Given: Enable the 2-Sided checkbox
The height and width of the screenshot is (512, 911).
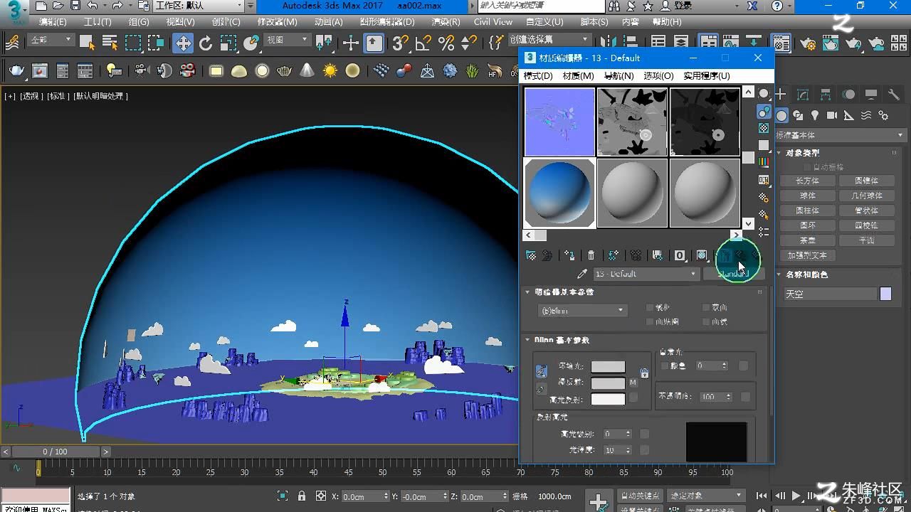Looking at the screenshot, I should coord(706,308).
